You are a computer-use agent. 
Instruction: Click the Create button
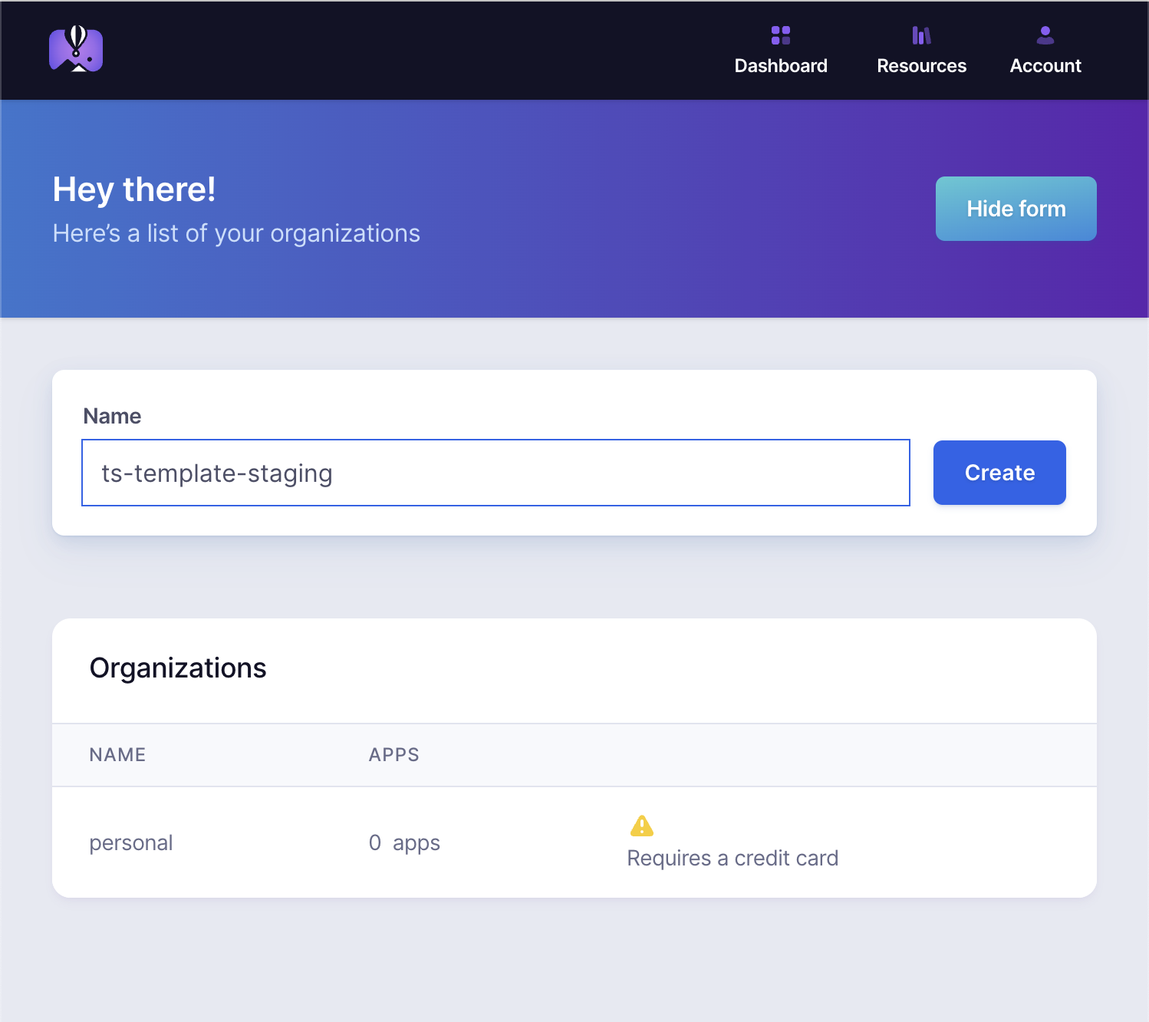999,473
